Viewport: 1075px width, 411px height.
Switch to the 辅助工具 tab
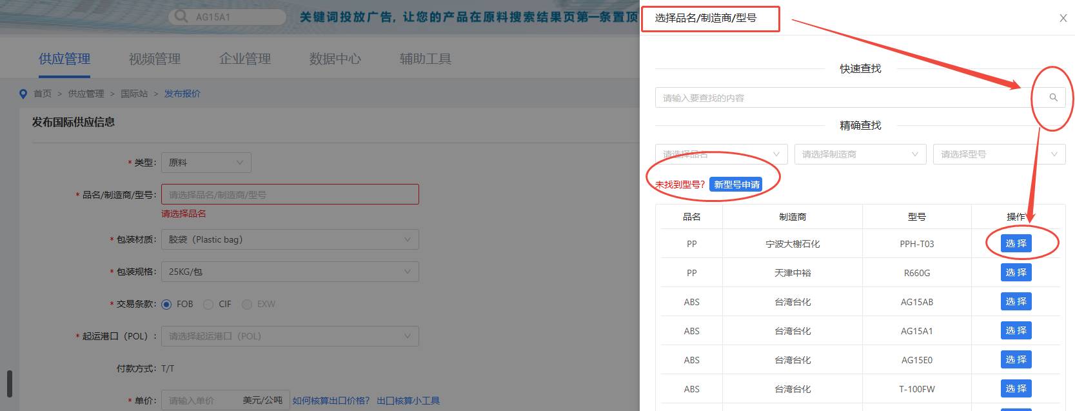coord(426,59)
